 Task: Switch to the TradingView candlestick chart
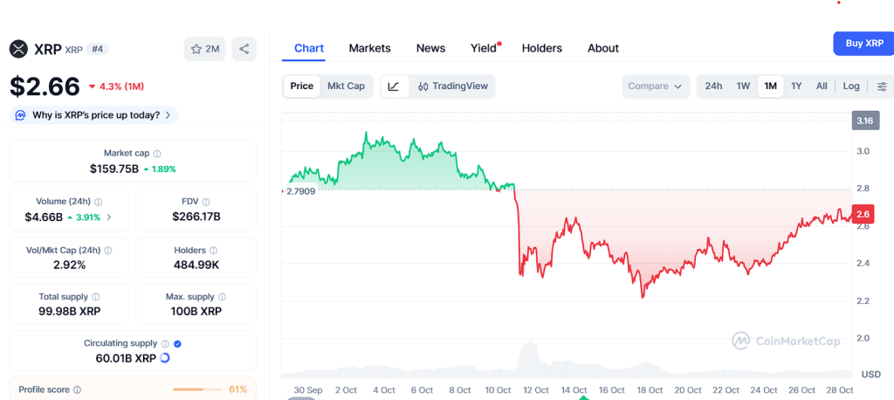[452, 86]
